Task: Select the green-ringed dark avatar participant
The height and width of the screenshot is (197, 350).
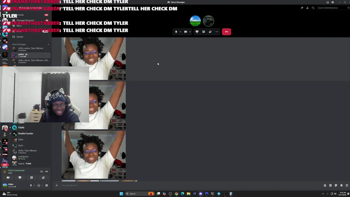Action: coord(208,21)
